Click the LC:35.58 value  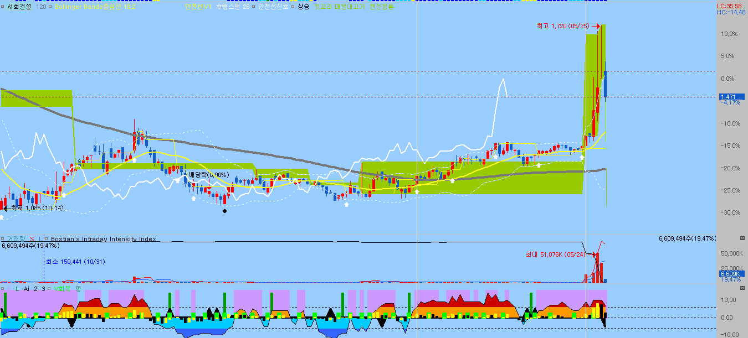click(x=730, y=6)
